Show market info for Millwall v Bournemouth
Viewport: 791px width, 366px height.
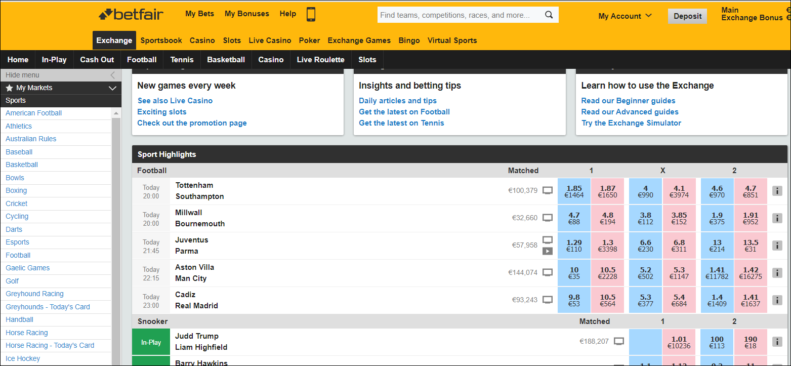click(777, 218)
